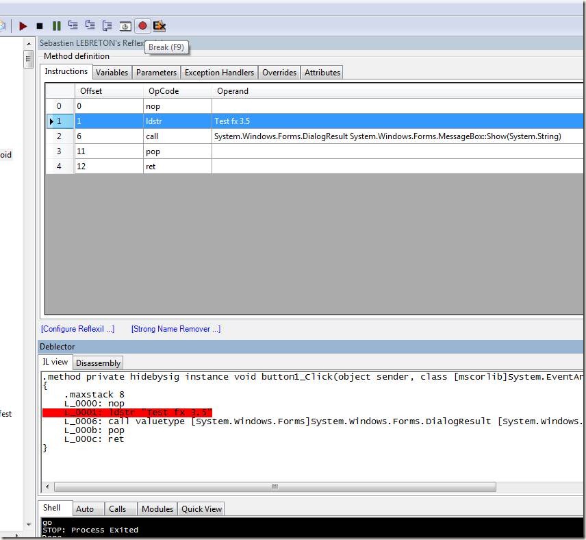The image size is (586, 540).
Task: Start debugging with the red Run arrow
Action: [23, 26]
